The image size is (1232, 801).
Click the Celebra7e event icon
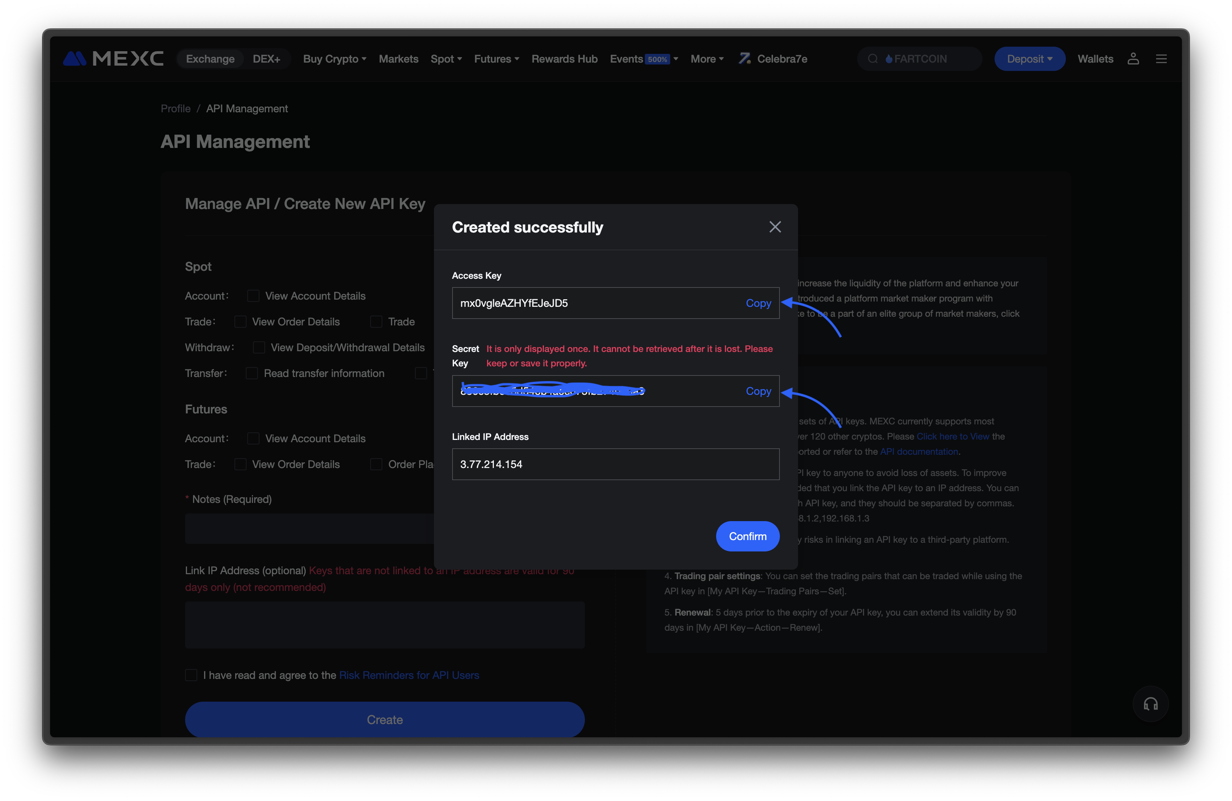pyautogui.click(x=745, y=58)
